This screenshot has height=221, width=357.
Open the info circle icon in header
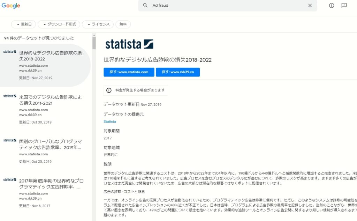[x=332, y=6]
